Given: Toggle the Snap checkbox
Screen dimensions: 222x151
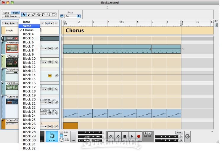Looking at the screenshot, I should tap(62, 16).
